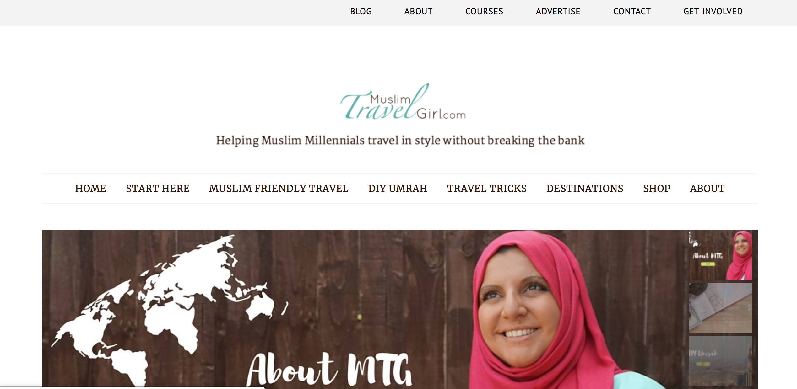Viewport: 797px width, 389px height.
Task: Open the BLOG link in top bar
Action: click(x=361, y=12)
